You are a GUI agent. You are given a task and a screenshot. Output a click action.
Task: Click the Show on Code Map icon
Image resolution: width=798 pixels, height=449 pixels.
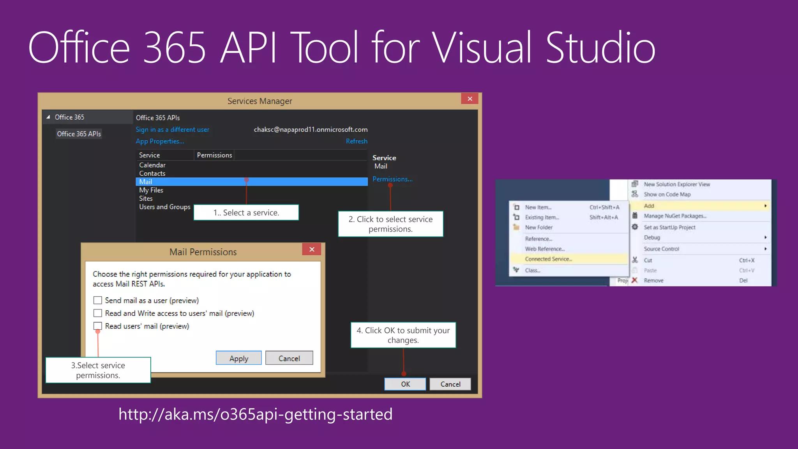[635, 194]
